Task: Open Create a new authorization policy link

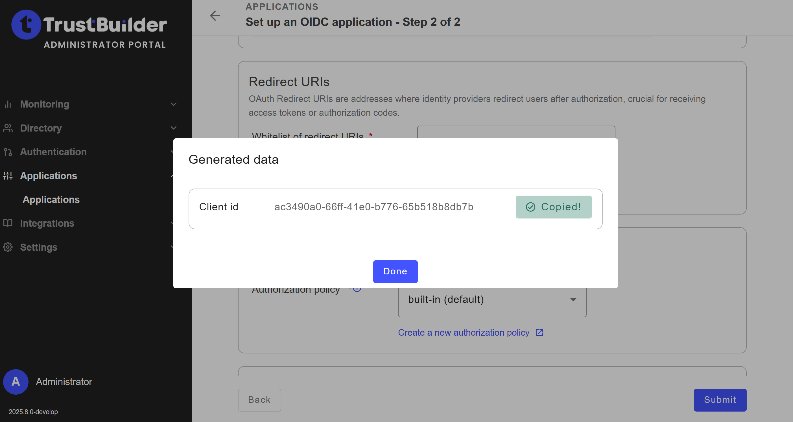Action: (x=464, y=333)
